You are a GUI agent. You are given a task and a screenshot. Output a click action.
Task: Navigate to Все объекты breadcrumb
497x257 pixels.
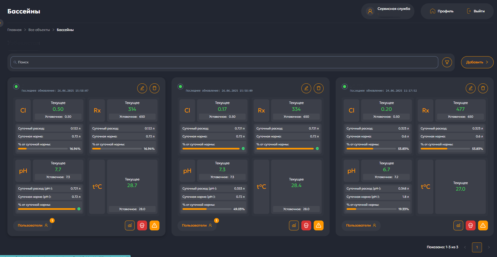tap(39, 30)
